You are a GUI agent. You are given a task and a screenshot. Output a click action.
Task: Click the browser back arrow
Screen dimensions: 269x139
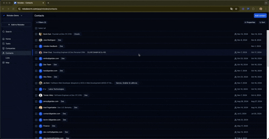click(x=3, y=9)
